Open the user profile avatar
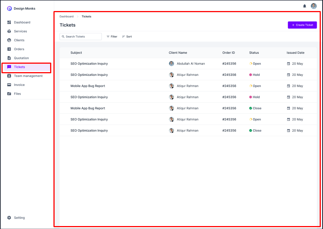This screenshot has width=323, height=229. tap(314, 6)
